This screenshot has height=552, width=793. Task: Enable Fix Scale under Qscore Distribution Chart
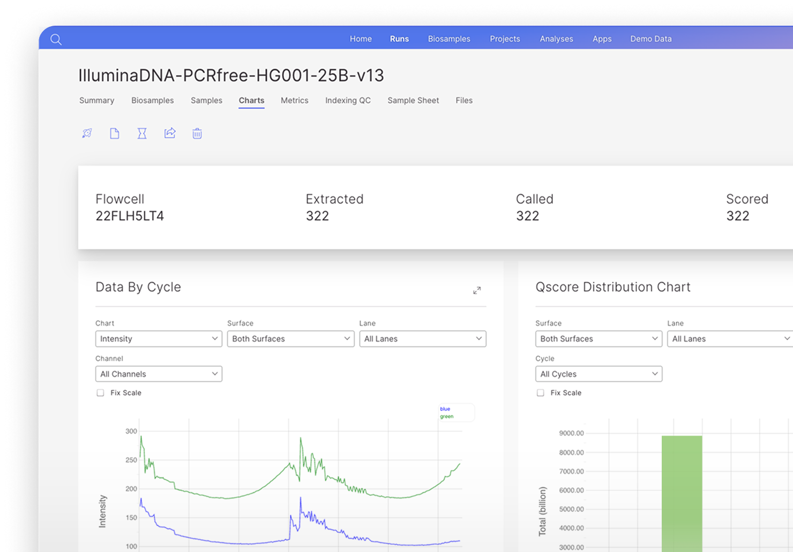541,393
